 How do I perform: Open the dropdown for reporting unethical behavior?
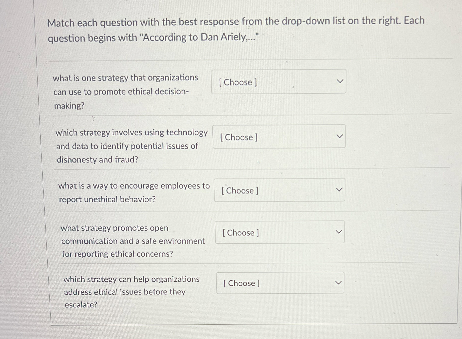pyautogui.click(x=279, y=190)
